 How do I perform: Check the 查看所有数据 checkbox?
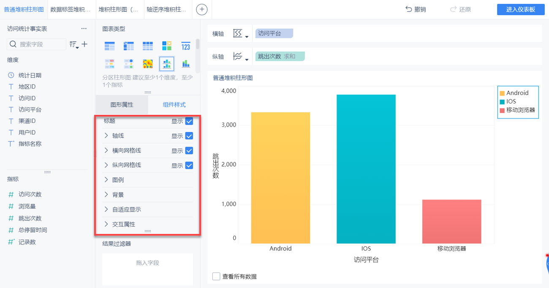216,277
